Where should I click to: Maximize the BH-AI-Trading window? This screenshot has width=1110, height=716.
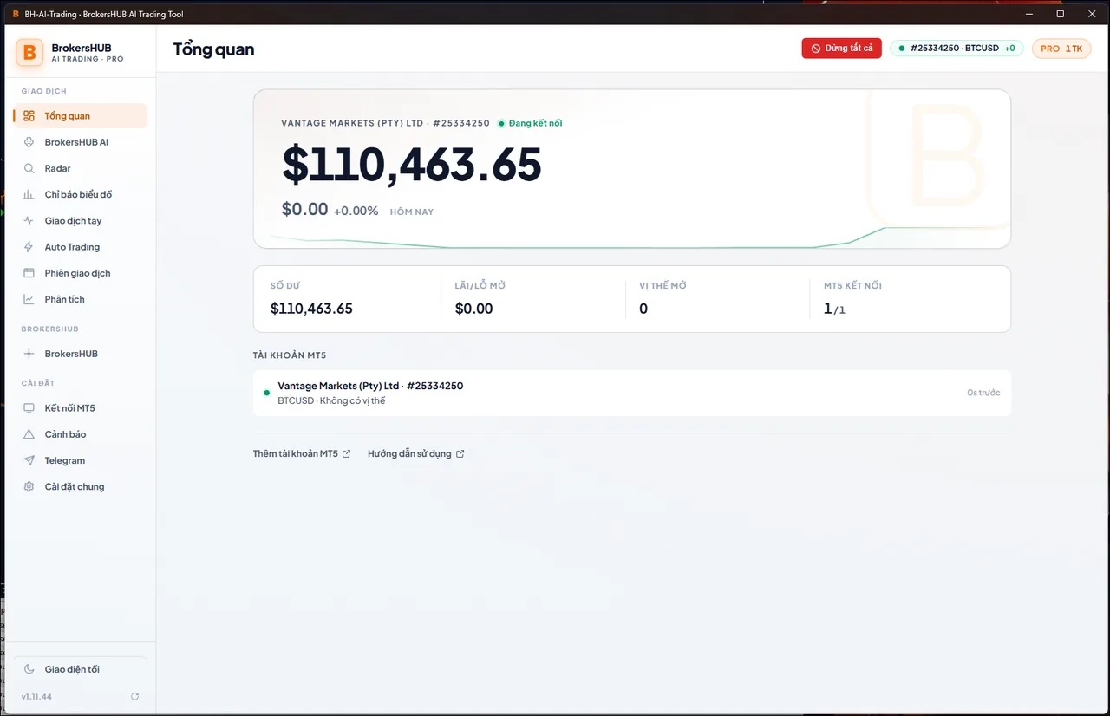pos(1060,14)
